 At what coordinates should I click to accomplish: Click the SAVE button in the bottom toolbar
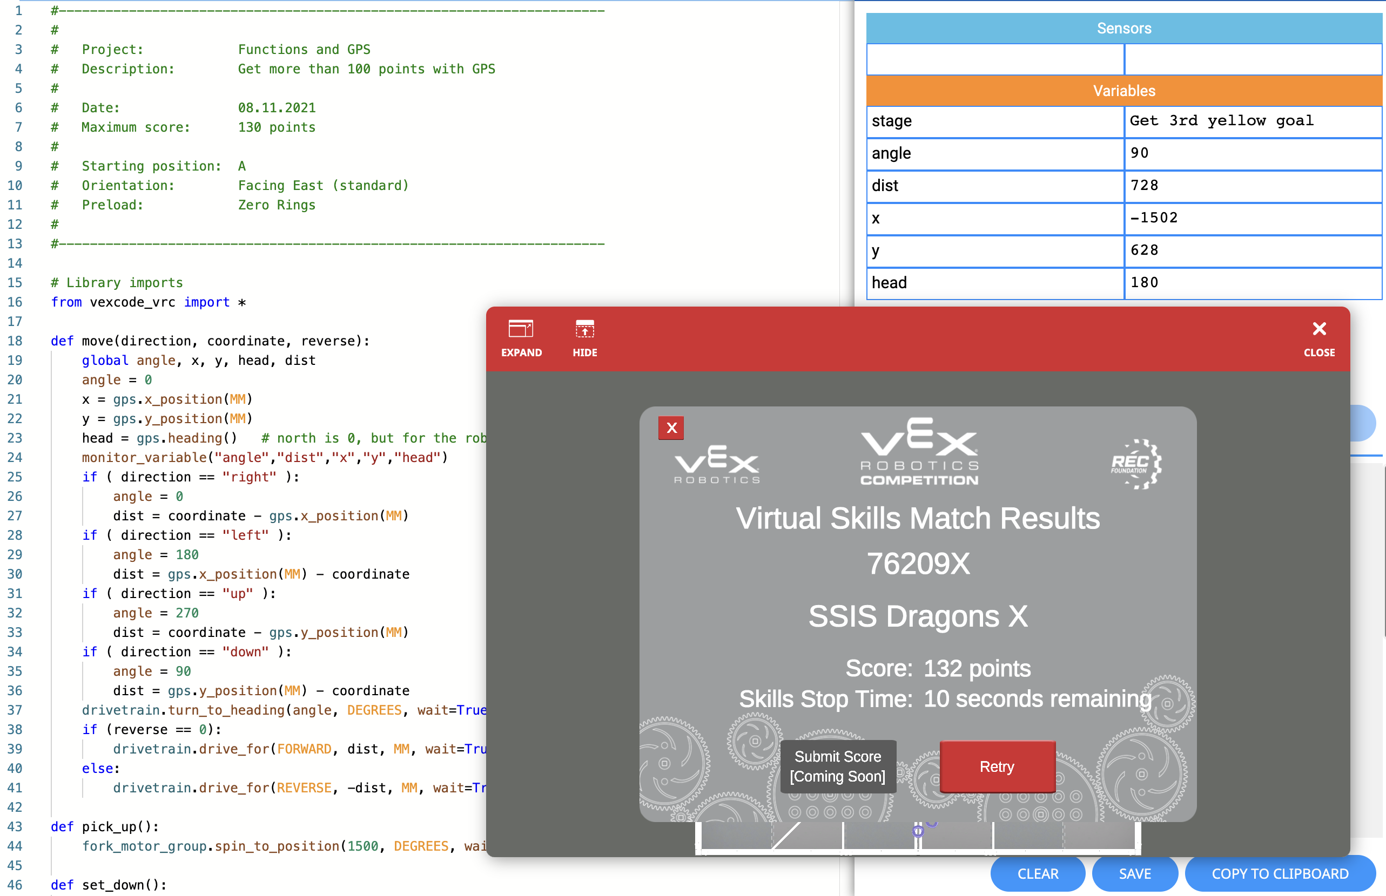pos(1134,873)
